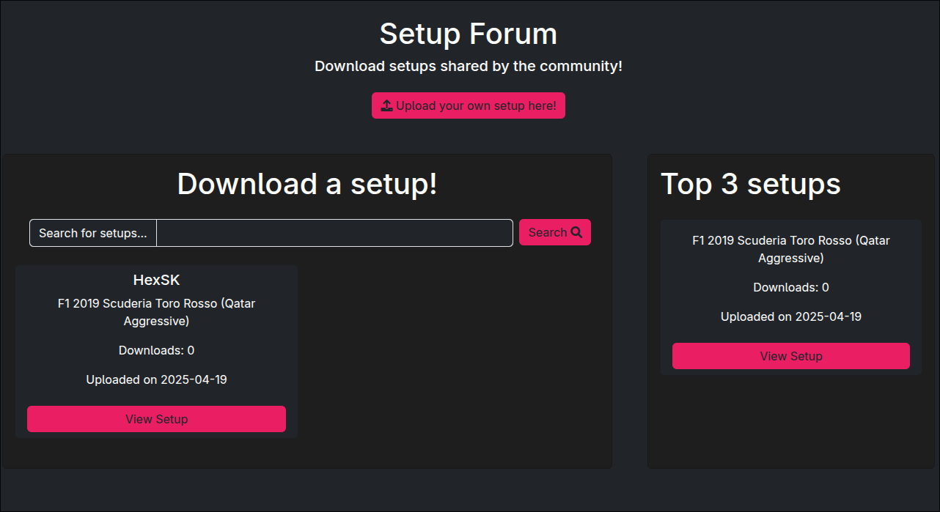Click the setup title below HexSK
The image size is (940, 512).
(x=156, y=312)
